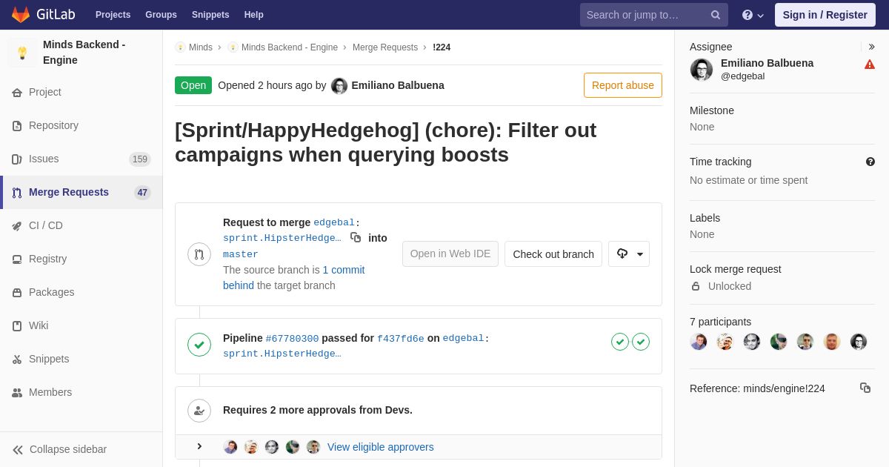Open Registry in the sidebar
This screenshot has height=467, width=889.
(81, 259)
